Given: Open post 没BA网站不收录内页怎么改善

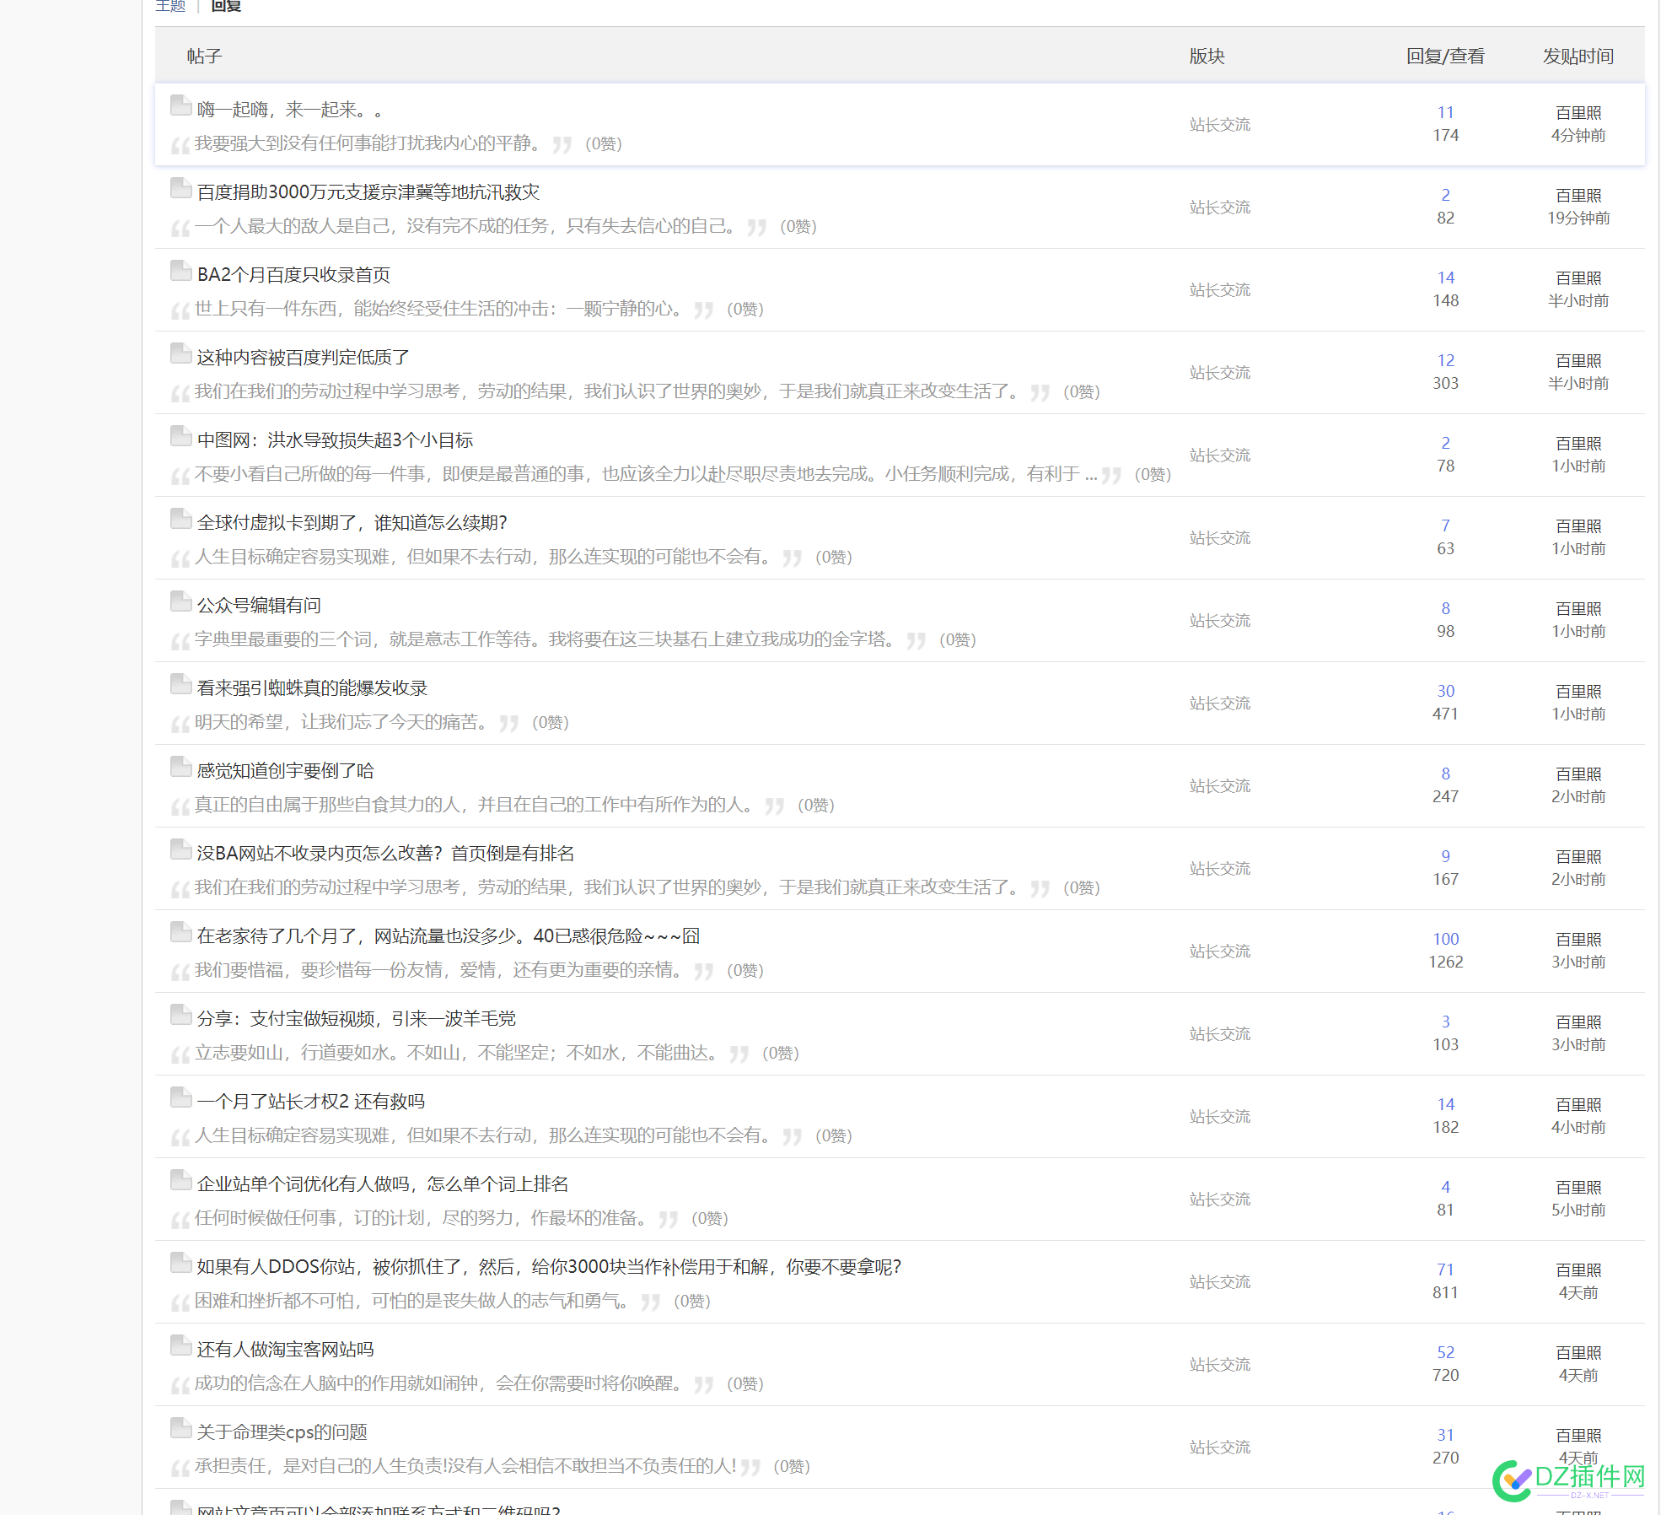Looking at the screenshot, I should (385, 854).
